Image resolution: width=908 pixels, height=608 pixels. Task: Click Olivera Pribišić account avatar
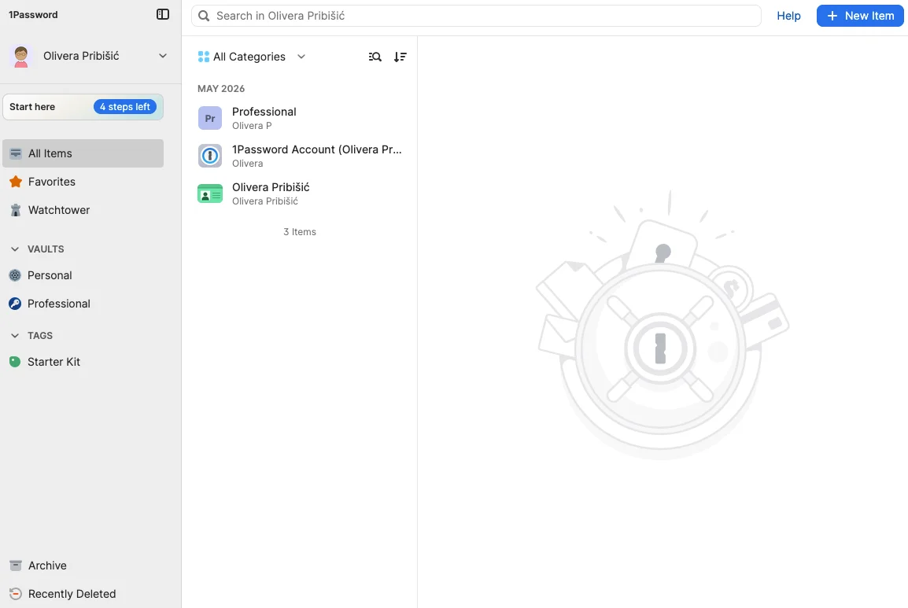pyautogui.click(x=20, y=56)
